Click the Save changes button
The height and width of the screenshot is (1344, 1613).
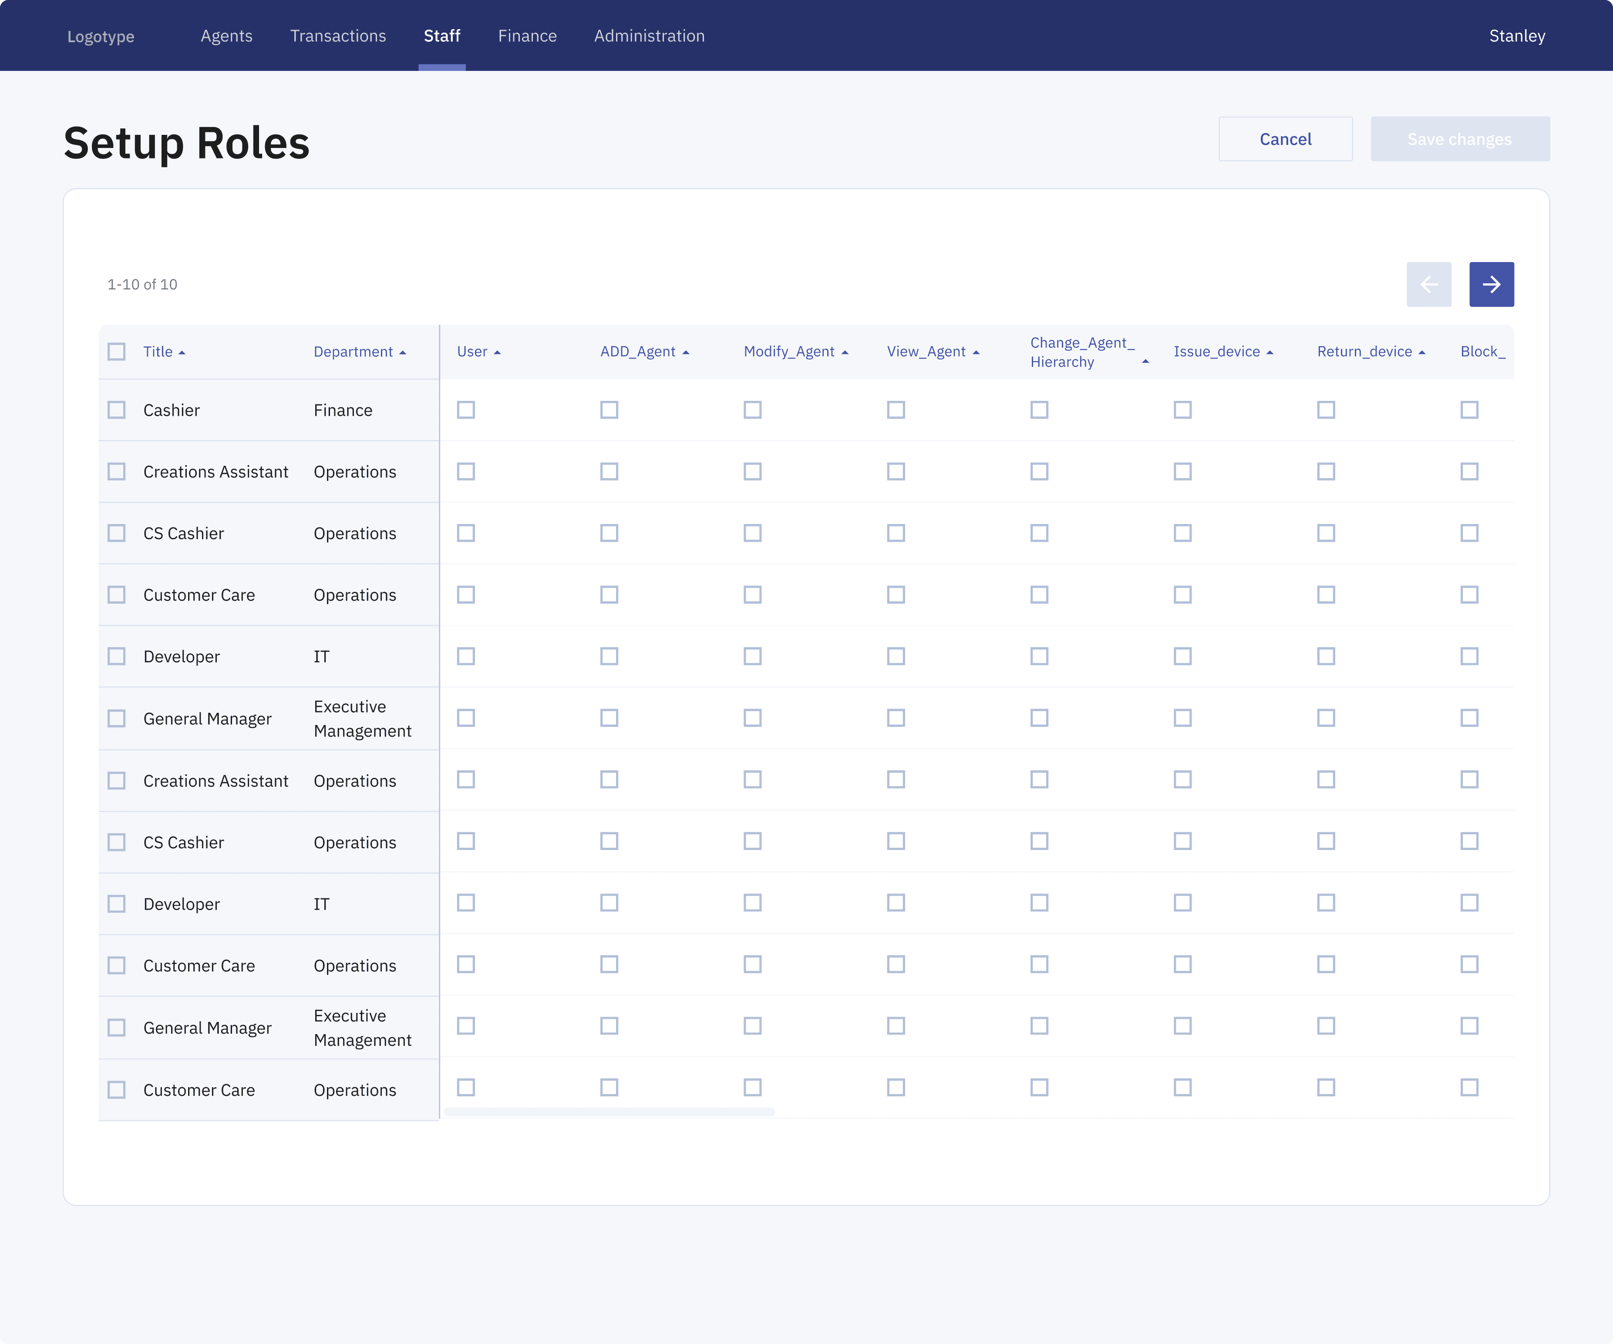click(x=1459, y=139)
